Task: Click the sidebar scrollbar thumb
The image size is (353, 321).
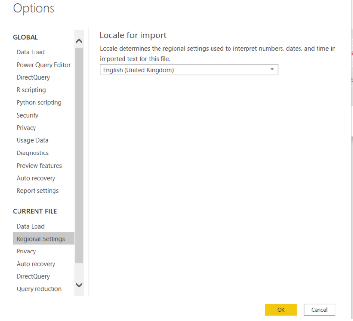Action: coord(79,155)
